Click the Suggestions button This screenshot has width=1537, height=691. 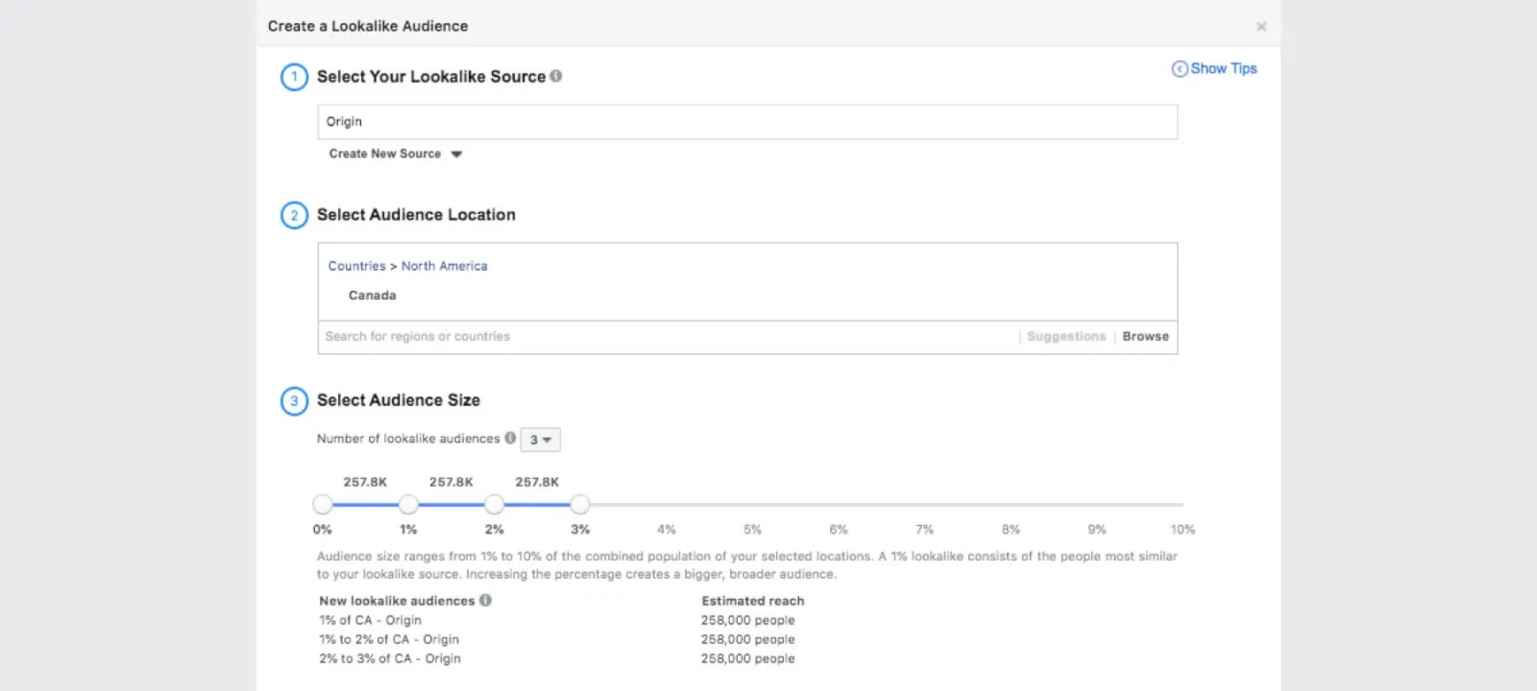(x=1066, y=337)
